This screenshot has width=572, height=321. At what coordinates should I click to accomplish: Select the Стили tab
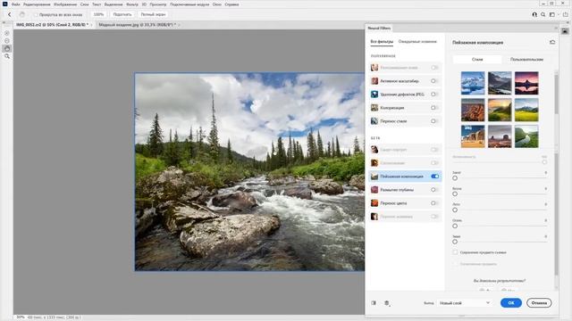point(477,60)
